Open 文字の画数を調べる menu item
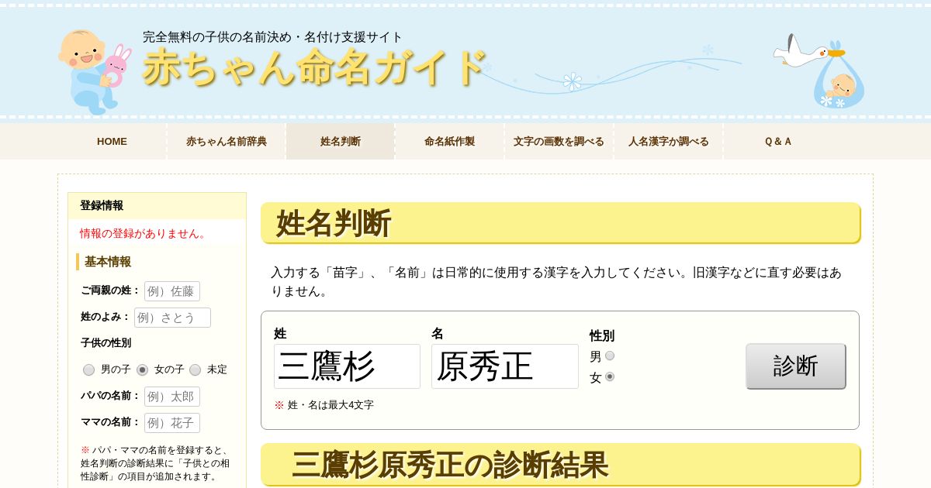This screenshot has height=488, width=931. click(x=559, y=142)
